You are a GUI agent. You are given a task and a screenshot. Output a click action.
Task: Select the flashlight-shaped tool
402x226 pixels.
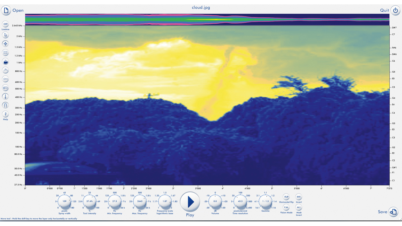5,79
